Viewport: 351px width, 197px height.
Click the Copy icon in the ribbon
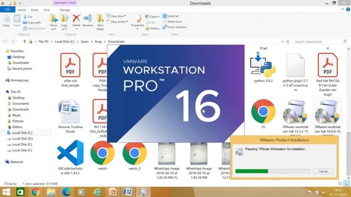6,21
